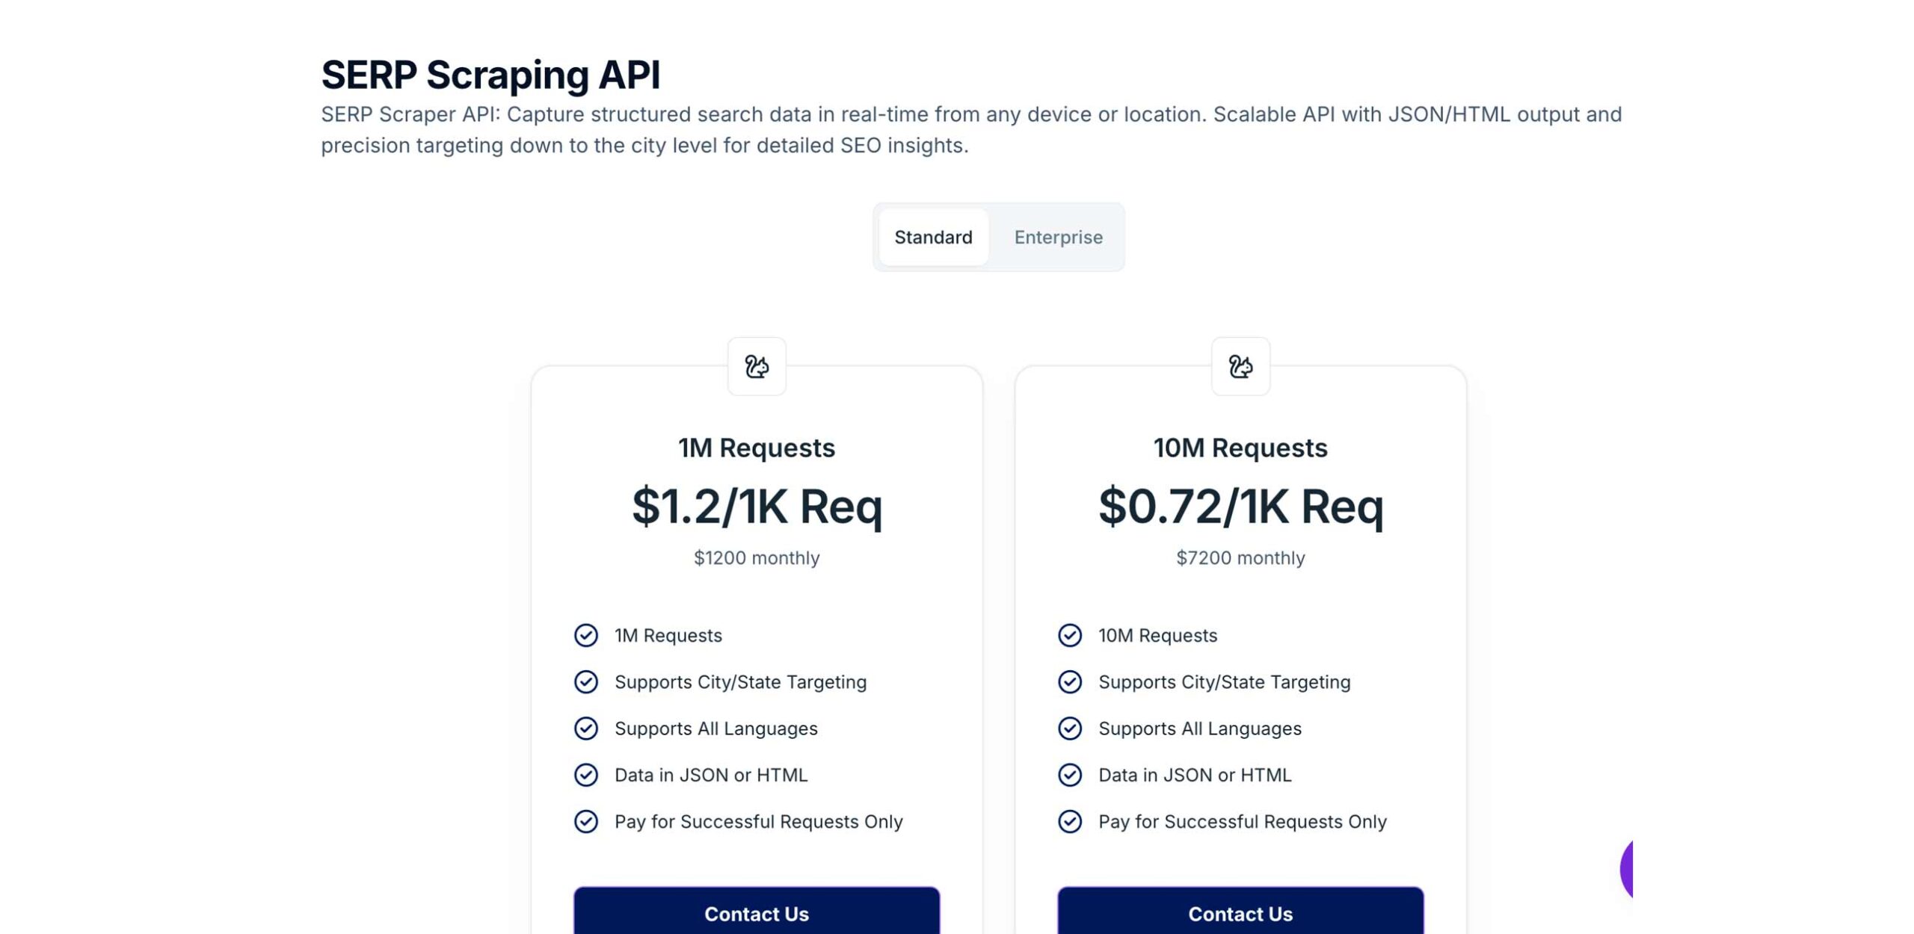Click checkmark next to left Supports City/State Targeting
Image resolution: width=1914 pixels, height=934 pixels.
pyautogui.click(x=586, y=681)
